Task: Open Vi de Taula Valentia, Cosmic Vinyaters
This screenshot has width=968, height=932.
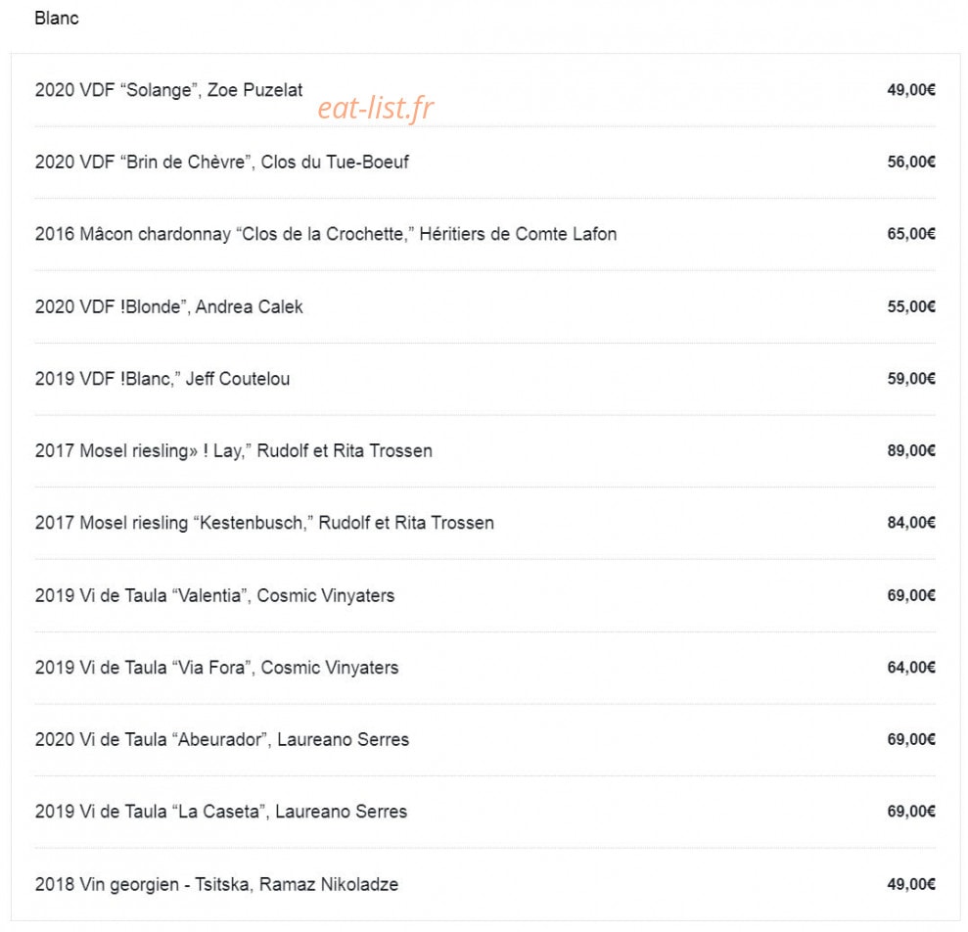Action: pos(485,596)
